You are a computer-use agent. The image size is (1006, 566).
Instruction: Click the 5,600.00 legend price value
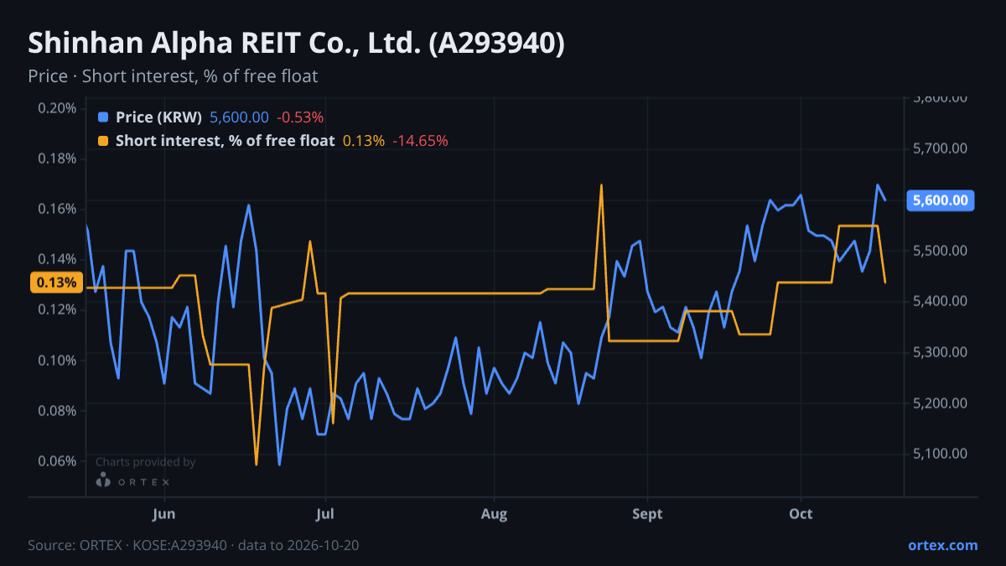239,117
